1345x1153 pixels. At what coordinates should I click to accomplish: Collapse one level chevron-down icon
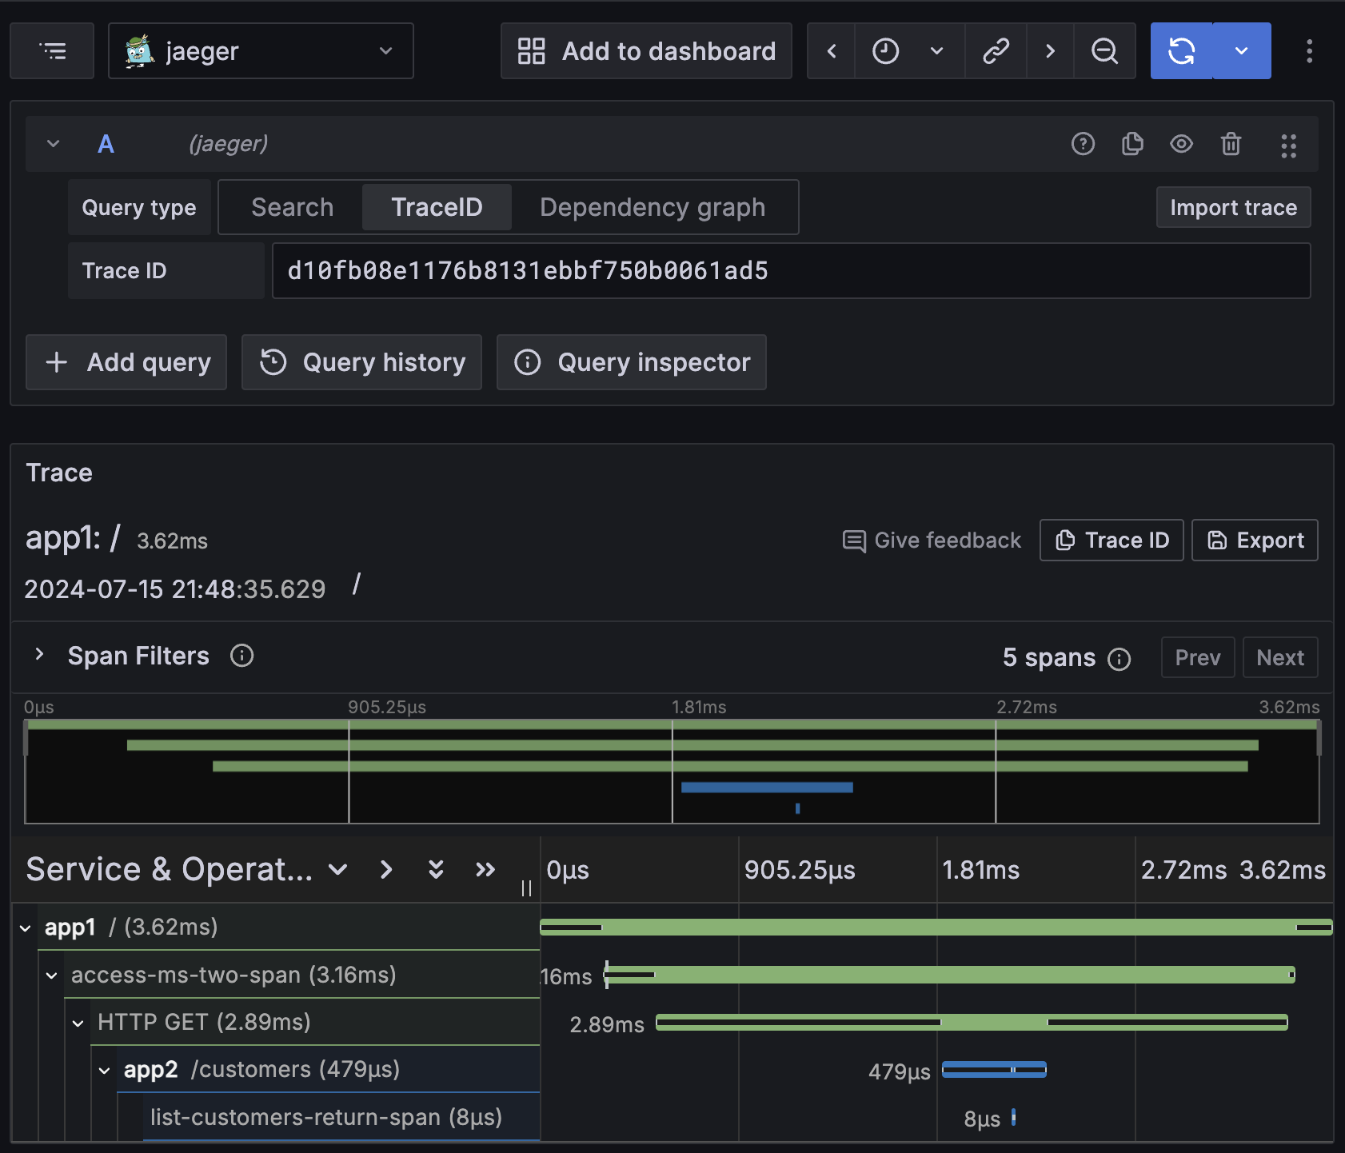(x=338, y=869)
